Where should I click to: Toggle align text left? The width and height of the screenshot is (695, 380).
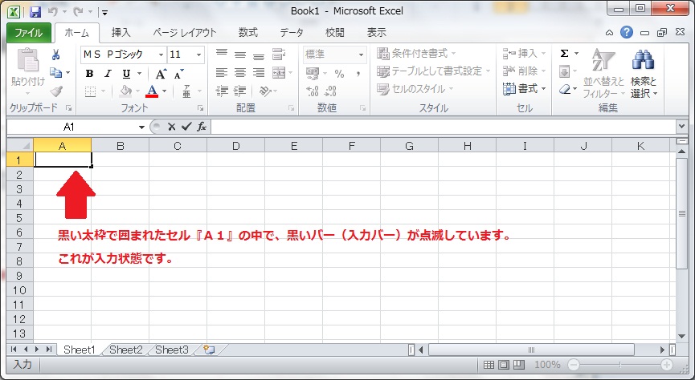(222, 72)
